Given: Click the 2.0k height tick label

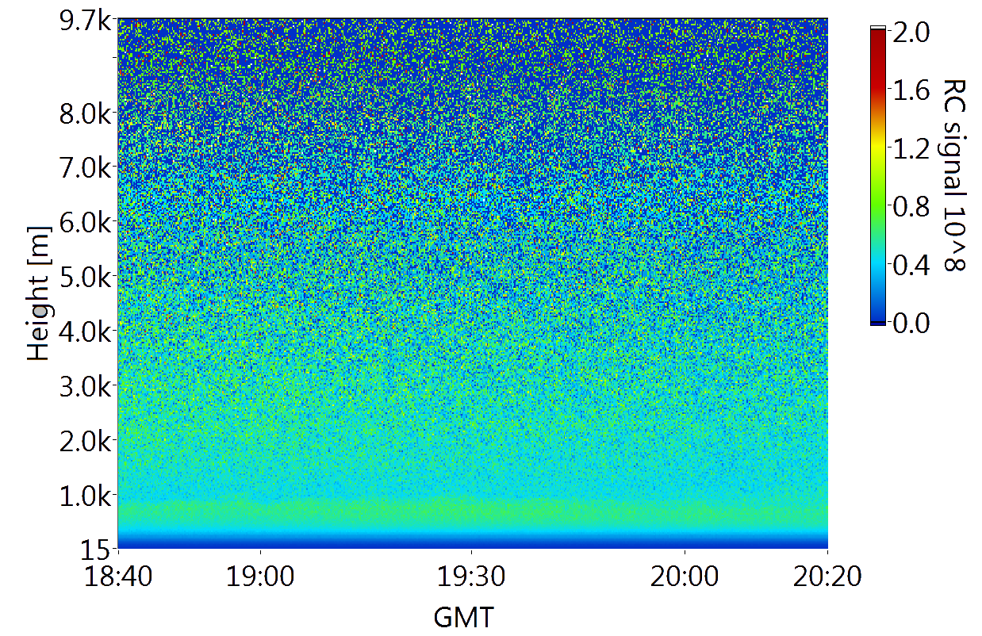Looking at the screenshot, I should pos(86,439).
